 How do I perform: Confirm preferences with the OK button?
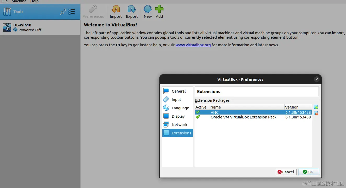(x=308, y=172)
